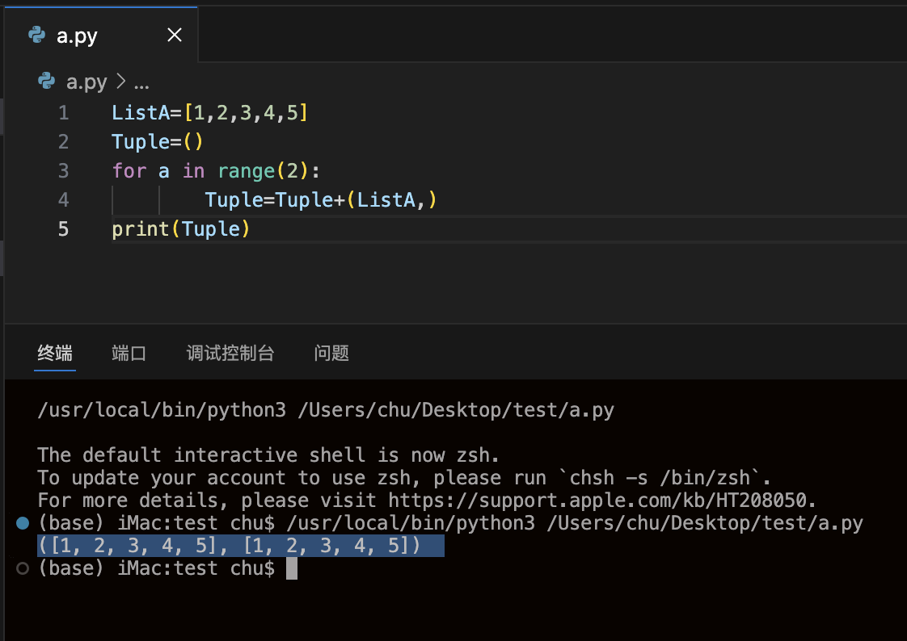The height and width of the screenshot is (641, 907).
Task: Click line number 5 in the gutter
Action: coord(64,229)
